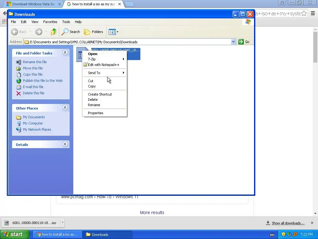The height and width of the screenshot is (239, 318).
Task: Go to My Network Places
Action: tap(37, 129)
